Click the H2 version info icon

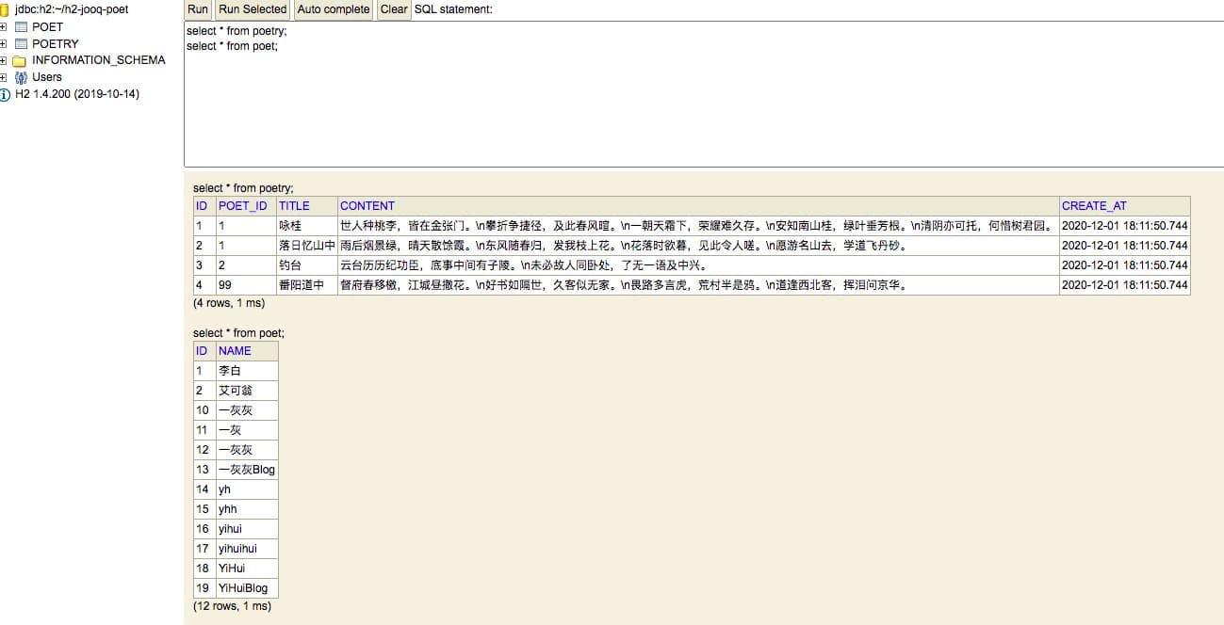click(x=5, y=94)
